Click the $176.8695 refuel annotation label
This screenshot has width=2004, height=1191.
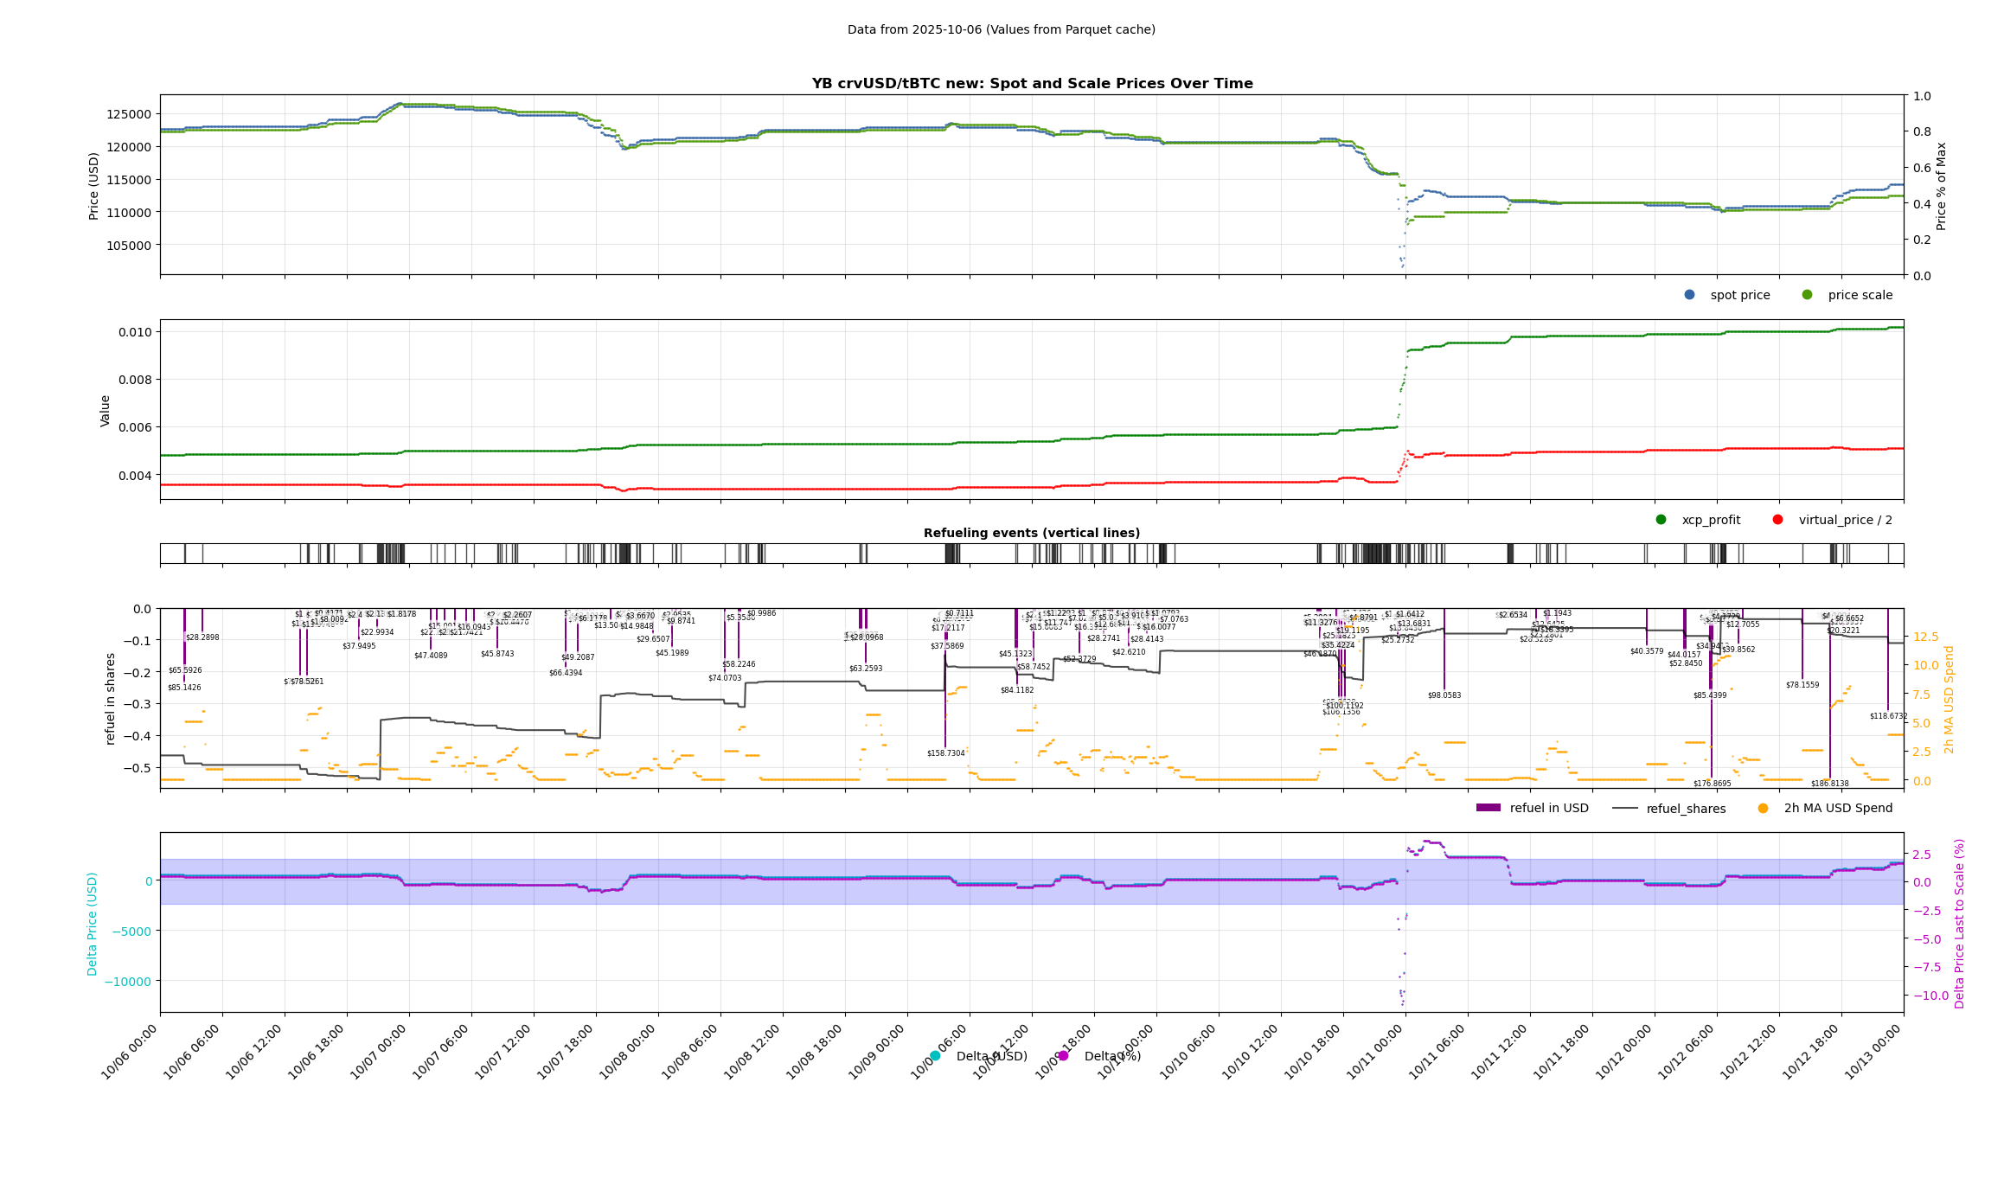[x=1712, y=784]
